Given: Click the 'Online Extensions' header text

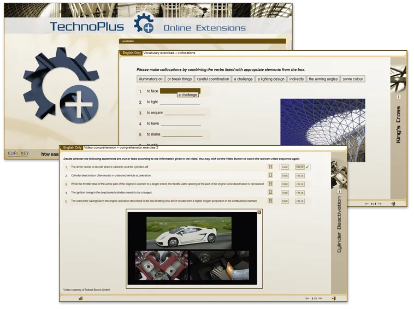Looking at the screenshot, I should pyautogui.click(x=205, y=28).
